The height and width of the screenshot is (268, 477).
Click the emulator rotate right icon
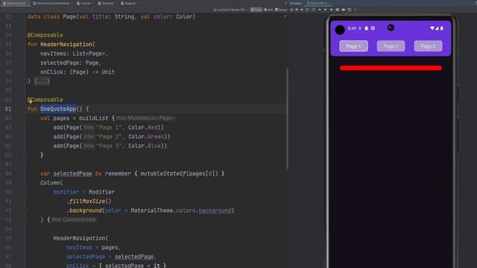tap(314, 10)
